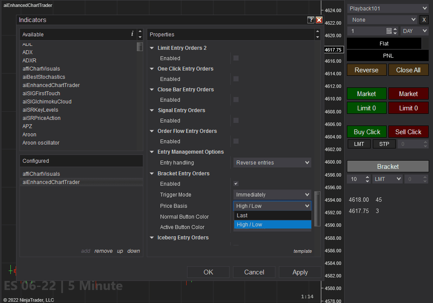The width and height of the screenshot is (433, 303).
Task: Click the Close All button
Action: [x=408, y=70]
